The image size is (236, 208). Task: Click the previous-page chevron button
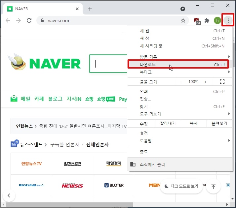point(9,195)
